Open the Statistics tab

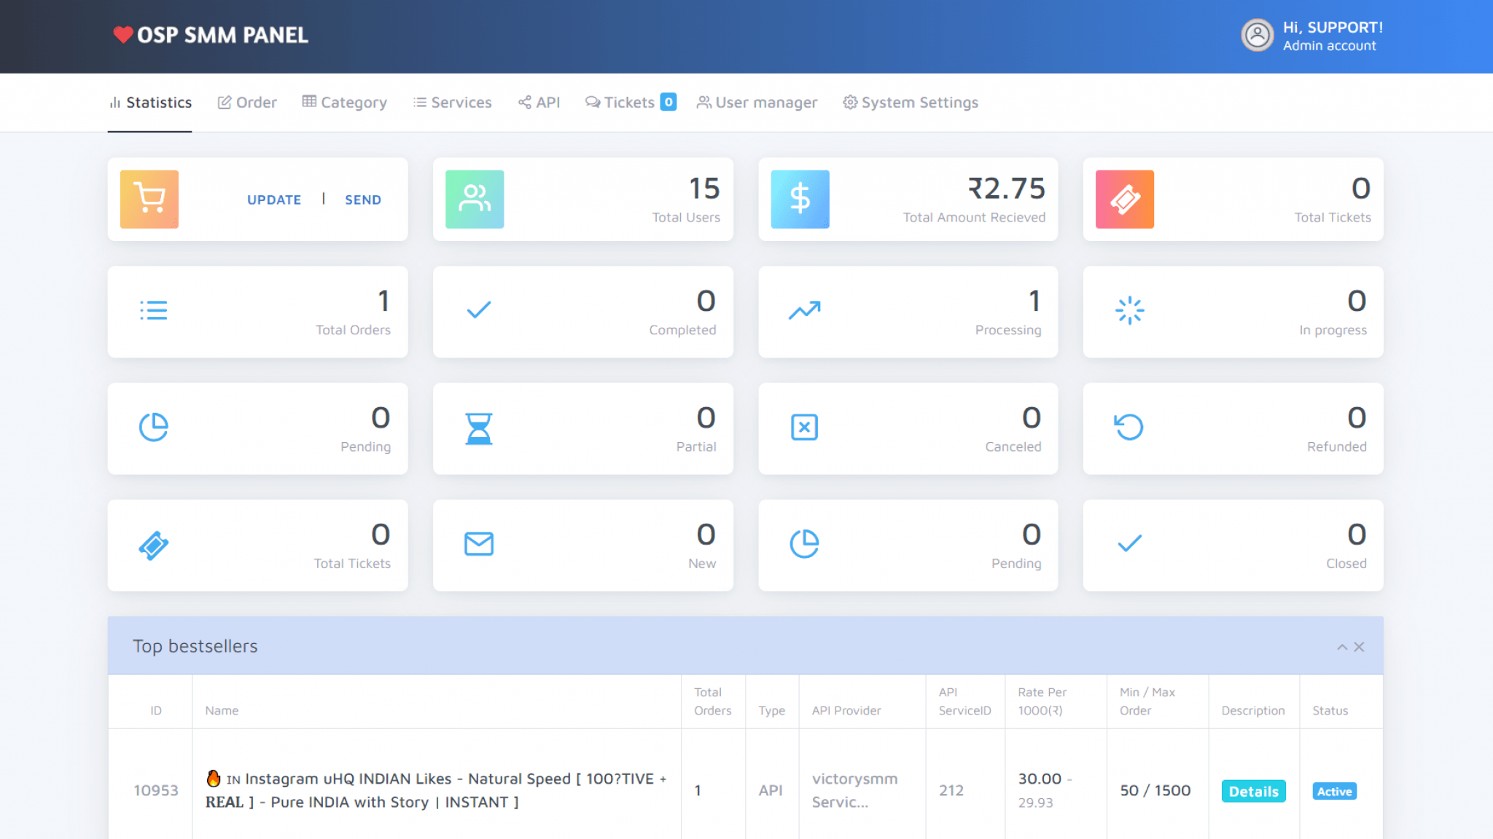(x=149, y=102)
